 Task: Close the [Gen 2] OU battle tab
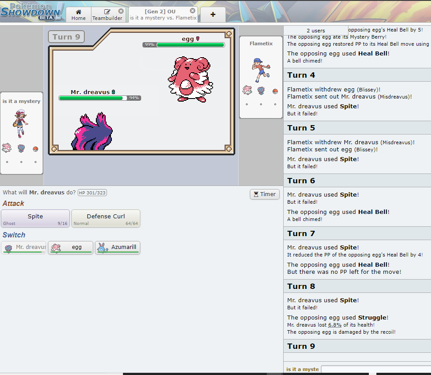point(193,11)
